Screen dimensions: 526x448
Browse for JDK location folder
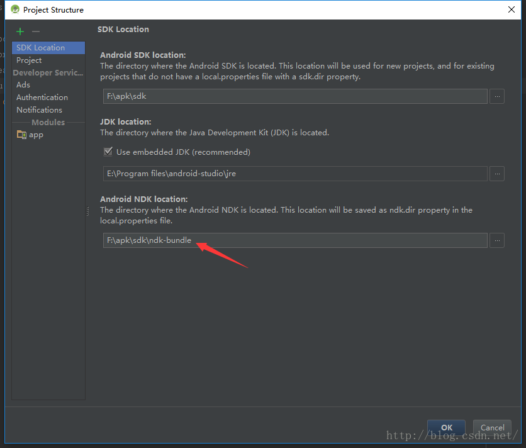click(497, 174)
